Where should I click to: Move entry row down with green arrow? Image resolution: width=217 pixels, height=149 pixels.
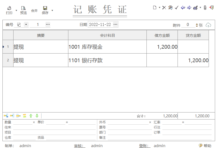37,116
